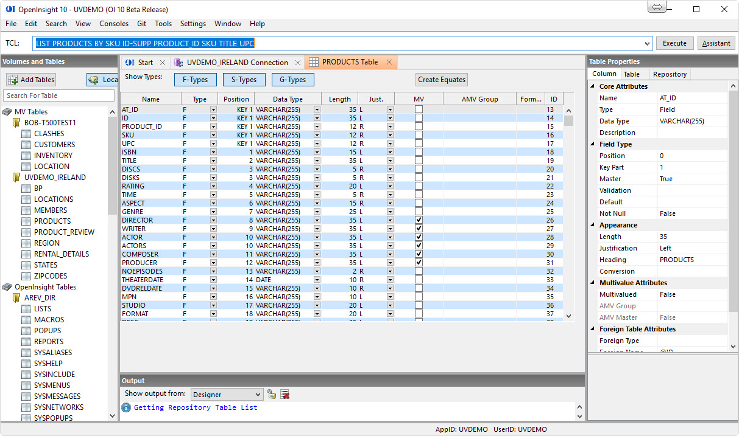Viewport: 739px width, 436px height.
Task: Toggle the MV checkbox for COMPOSER row
Action: point(419,254)
